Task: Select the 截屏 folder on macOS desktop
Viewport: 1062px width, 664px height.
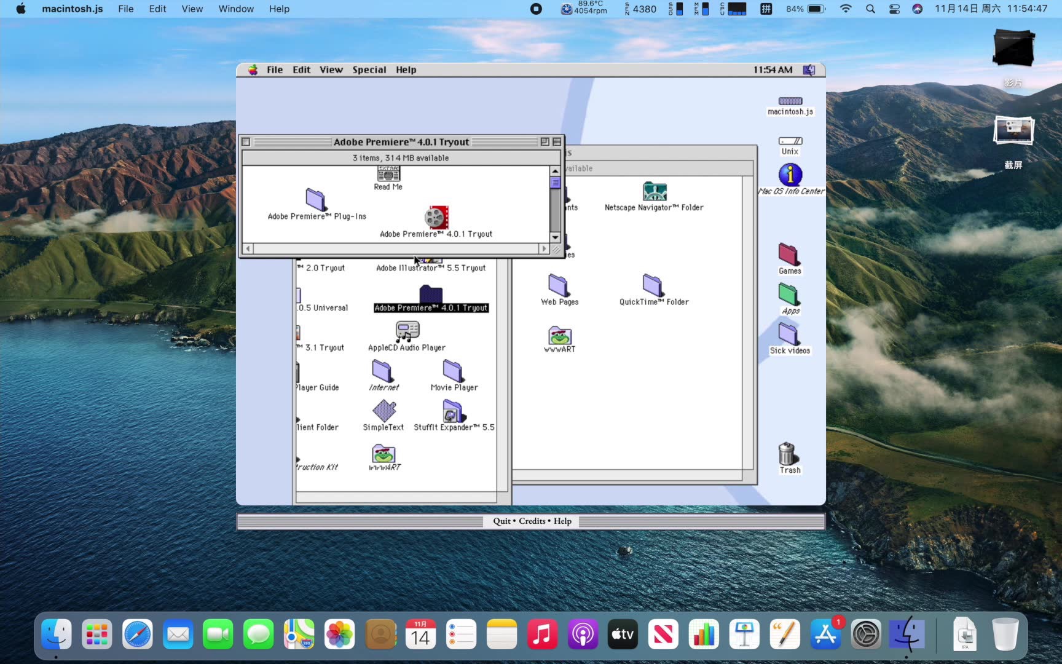Action: 1013,130
